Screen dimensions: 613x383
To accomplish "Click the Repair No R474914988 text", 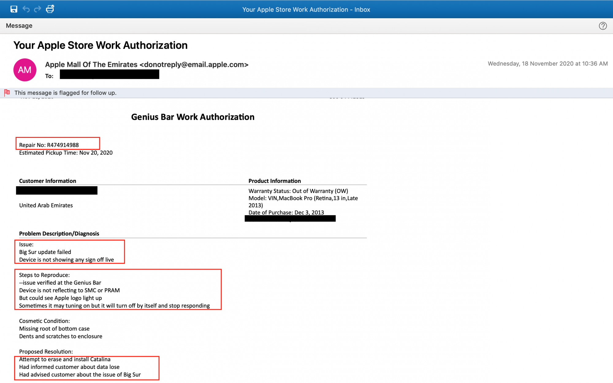I will pos(49,145).
